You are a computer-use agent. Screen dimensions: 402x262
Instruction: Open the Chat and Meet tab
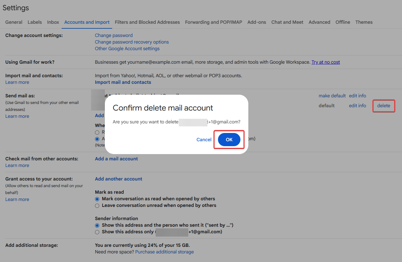pos(287,22)
